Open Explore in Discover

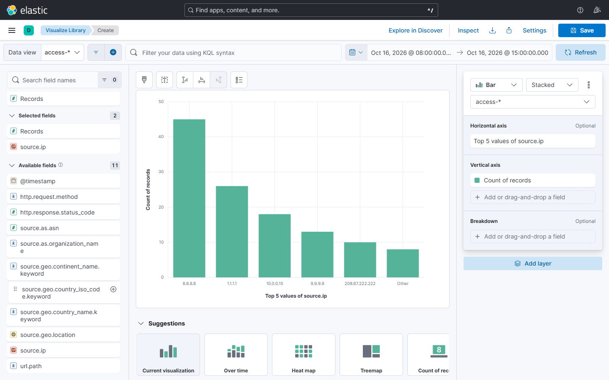click(416, 30)
